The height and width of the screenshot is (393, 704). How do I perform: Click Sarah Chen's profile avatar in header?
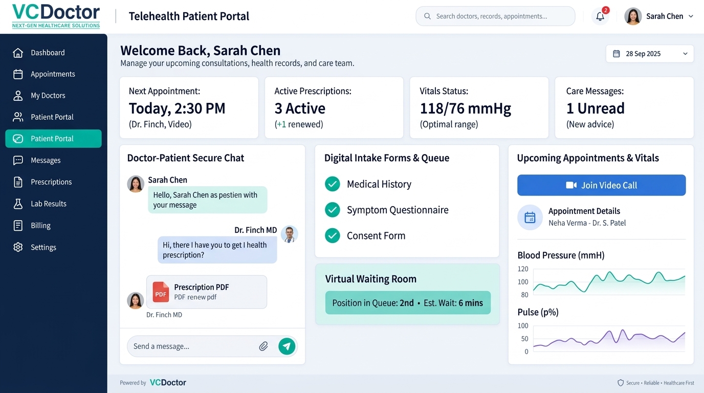tap(633, 16)
